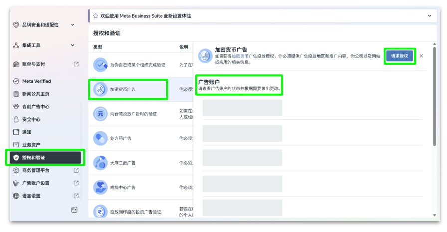This screenshot has height=232, width=447.
Task: Click the detail panel scrollbar thumb
Action: pyautogui.click(x=434, y=96)
